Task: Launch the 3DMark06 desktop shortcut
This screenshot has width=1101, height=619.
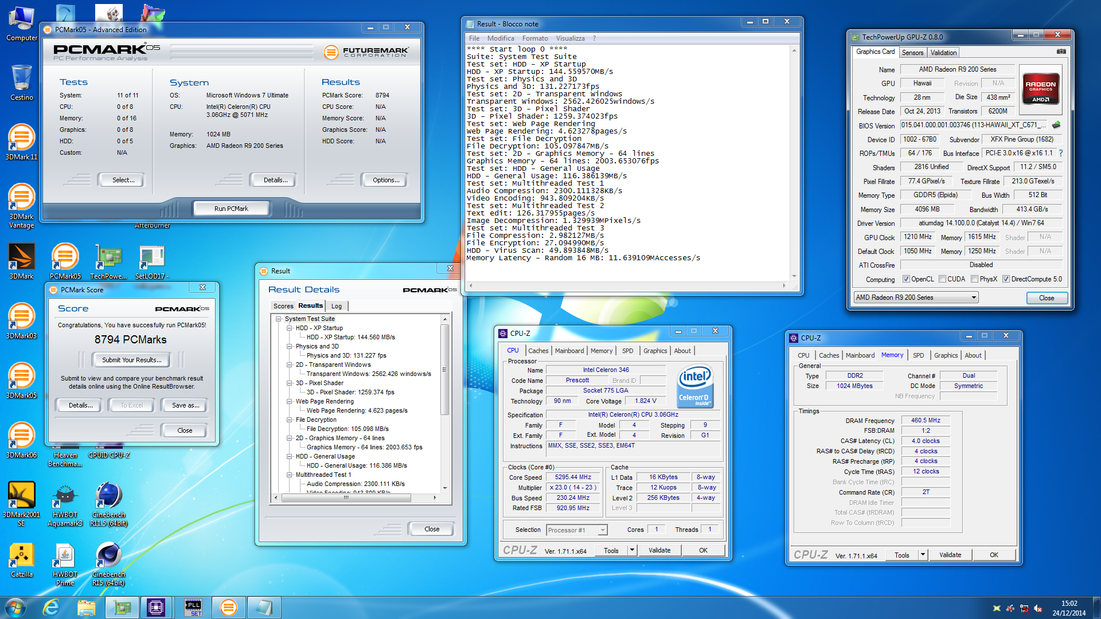Action: click(x=22, y=440)
